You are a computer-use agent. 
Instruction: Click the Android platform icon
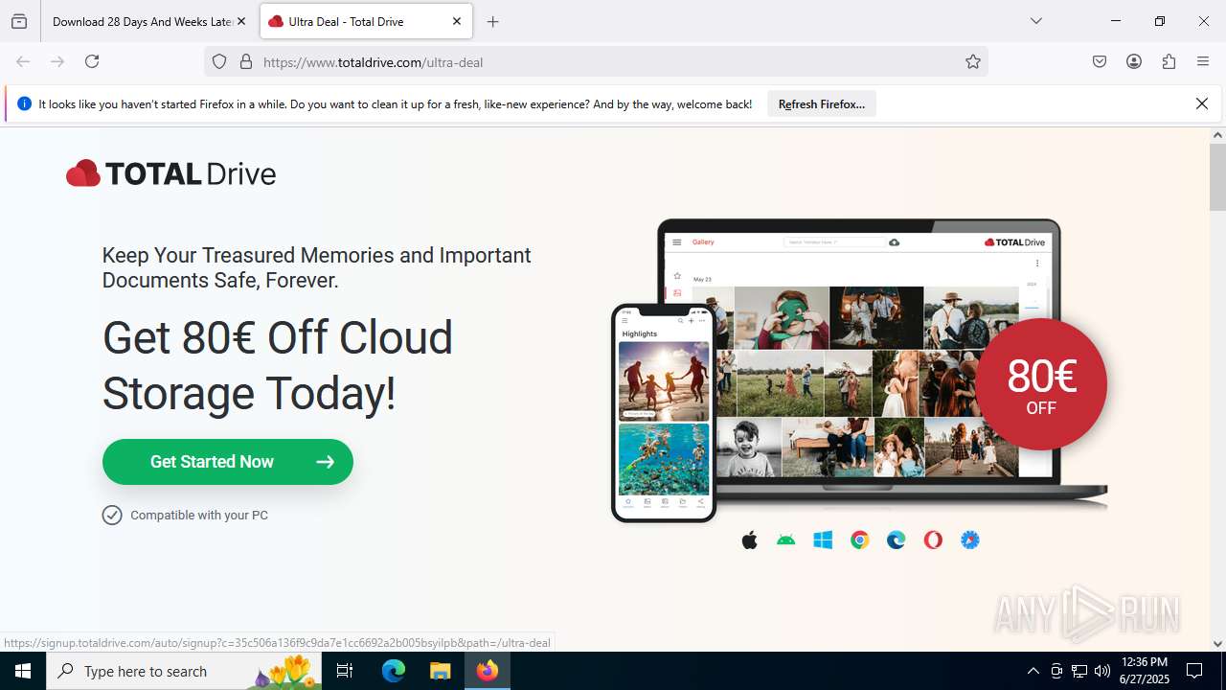[x=786, y=540]
